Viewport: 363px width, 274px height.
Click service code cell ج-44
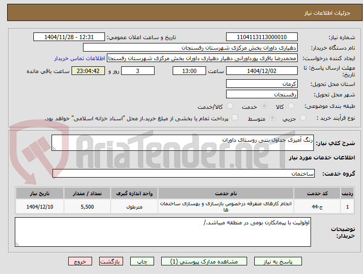pos(317,207)
